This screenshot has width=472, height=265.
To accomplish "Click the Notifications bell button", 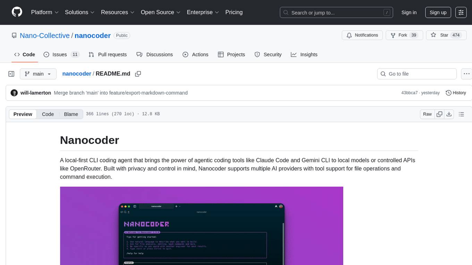I will click(x=362, y=35).
